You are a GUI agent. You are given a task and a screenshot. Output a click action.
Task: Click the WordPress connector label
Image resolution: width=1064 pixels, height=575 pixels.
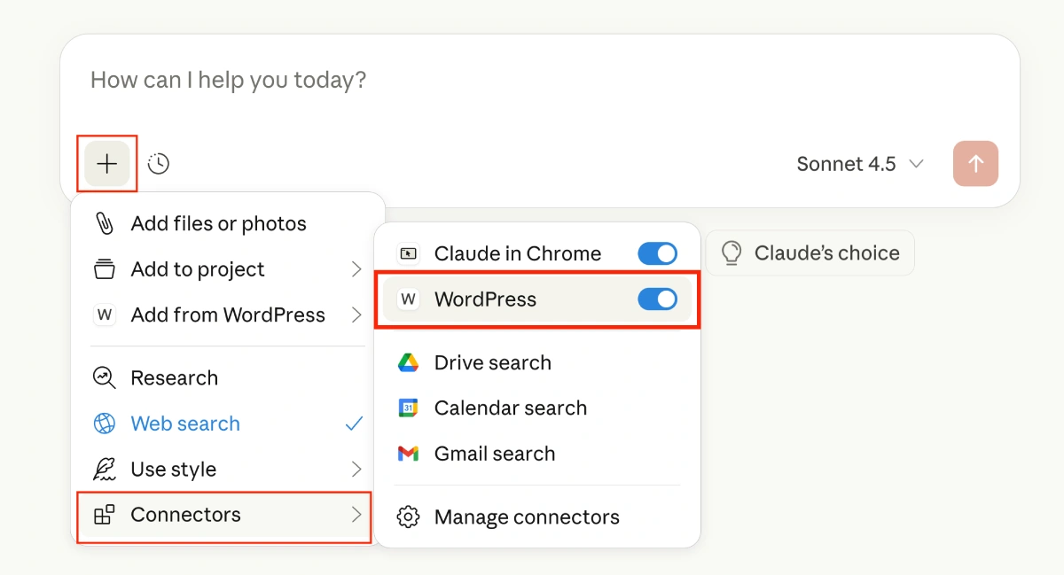[x=485, y=299]
